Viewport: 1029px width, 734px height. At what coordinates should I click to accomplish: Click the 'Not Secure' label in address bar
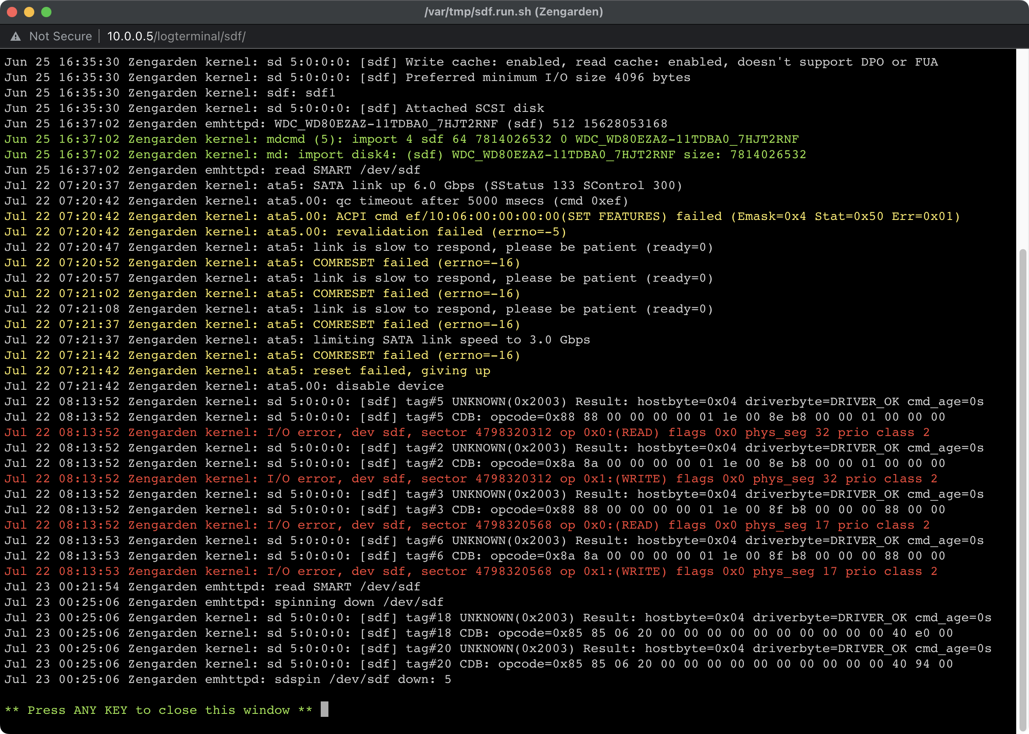pos(60,36)
